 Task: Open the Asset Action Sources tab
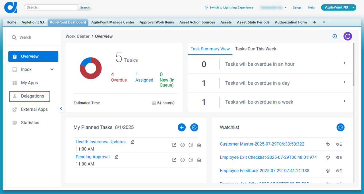197,22
